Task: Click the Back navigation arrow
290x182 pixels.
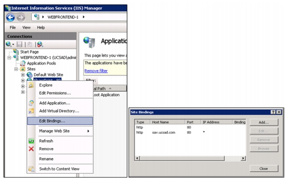Action: (11, 17)
